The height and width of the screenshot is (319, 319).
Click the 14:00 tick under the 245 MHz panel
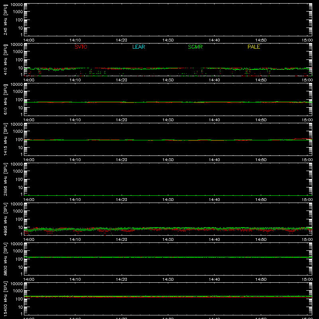pyautogui.click(x=29, y=40)
